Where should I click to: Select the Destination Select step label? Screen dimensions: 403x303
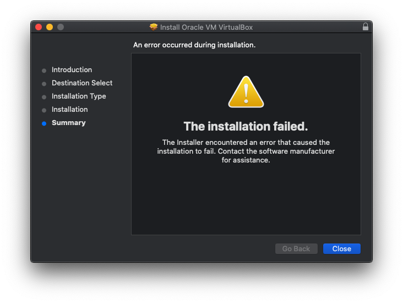[82, 83]
